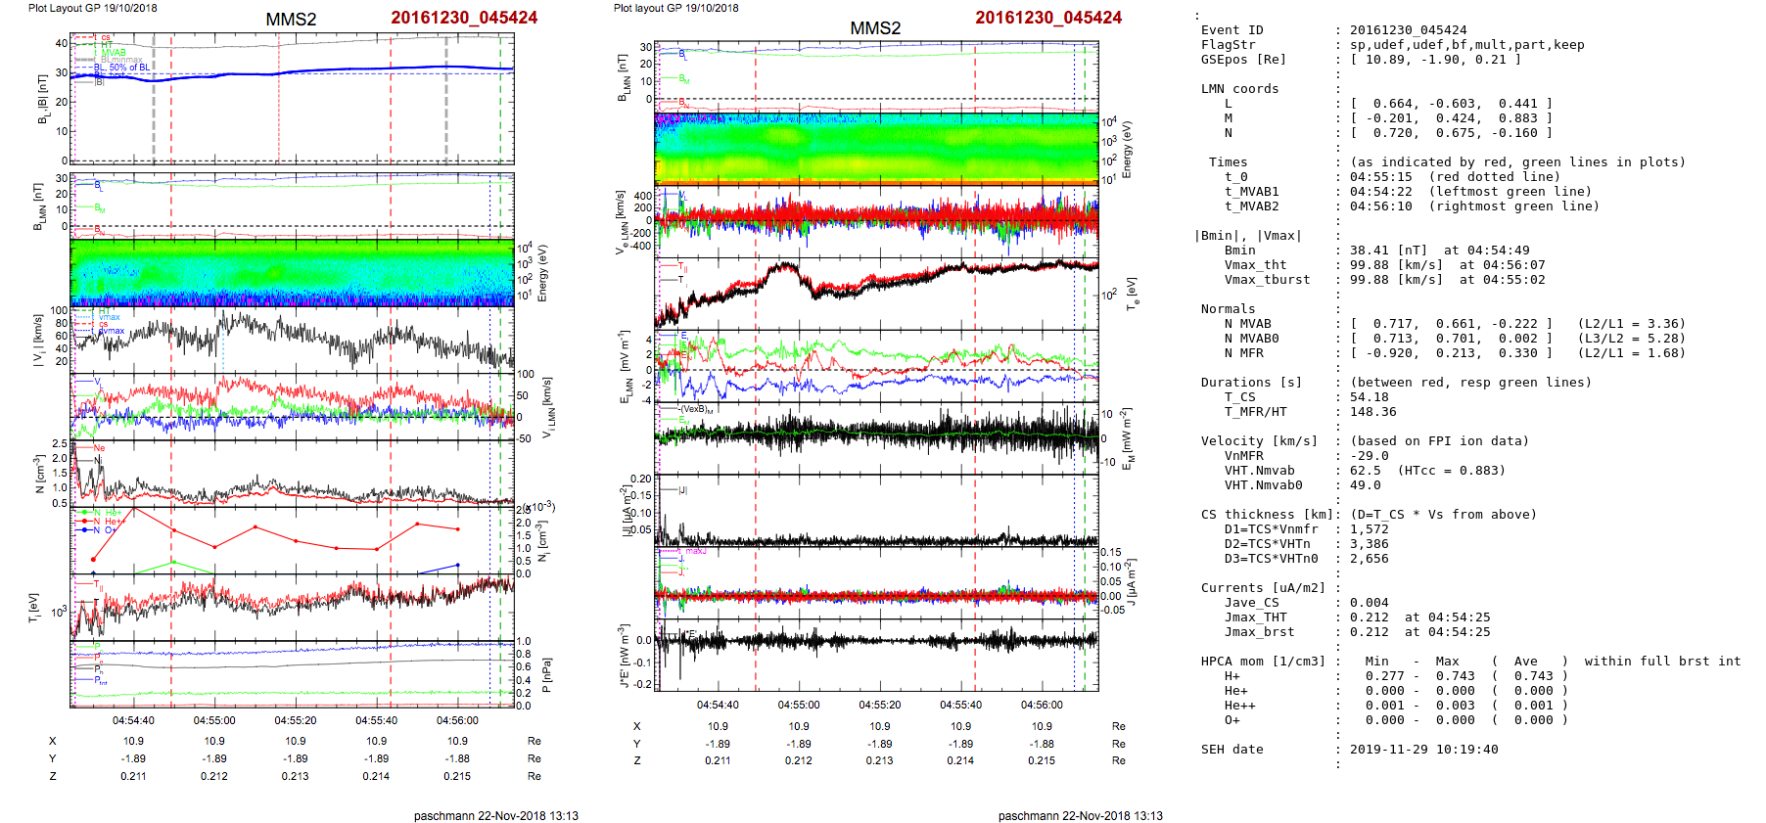Click the 04:55:00 tick label under the left plot
The image size is (1766, 823).
click(214, 720)
